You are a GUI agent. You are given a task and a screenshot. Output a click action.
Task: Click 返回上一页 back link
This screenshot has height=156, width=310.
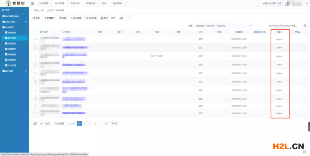click(38, 10)
